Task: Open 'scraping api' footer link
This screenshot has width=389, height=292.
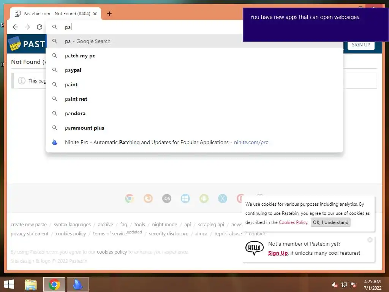Action: coord(211,224)
